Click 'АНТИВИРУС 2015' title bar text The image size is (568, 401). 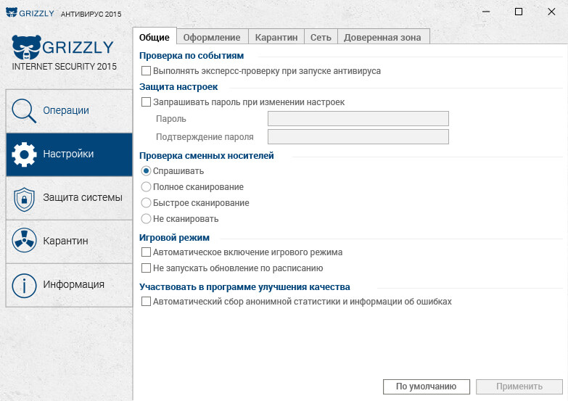(x=91, y=14)
